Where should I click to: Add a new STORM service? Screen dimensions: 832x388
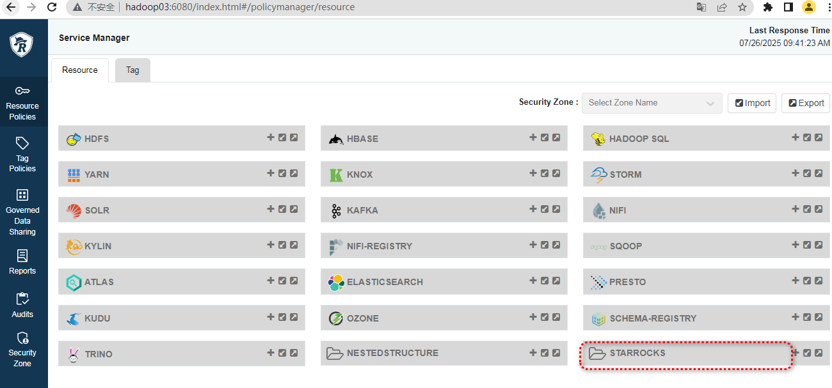[x=796, y=173]
